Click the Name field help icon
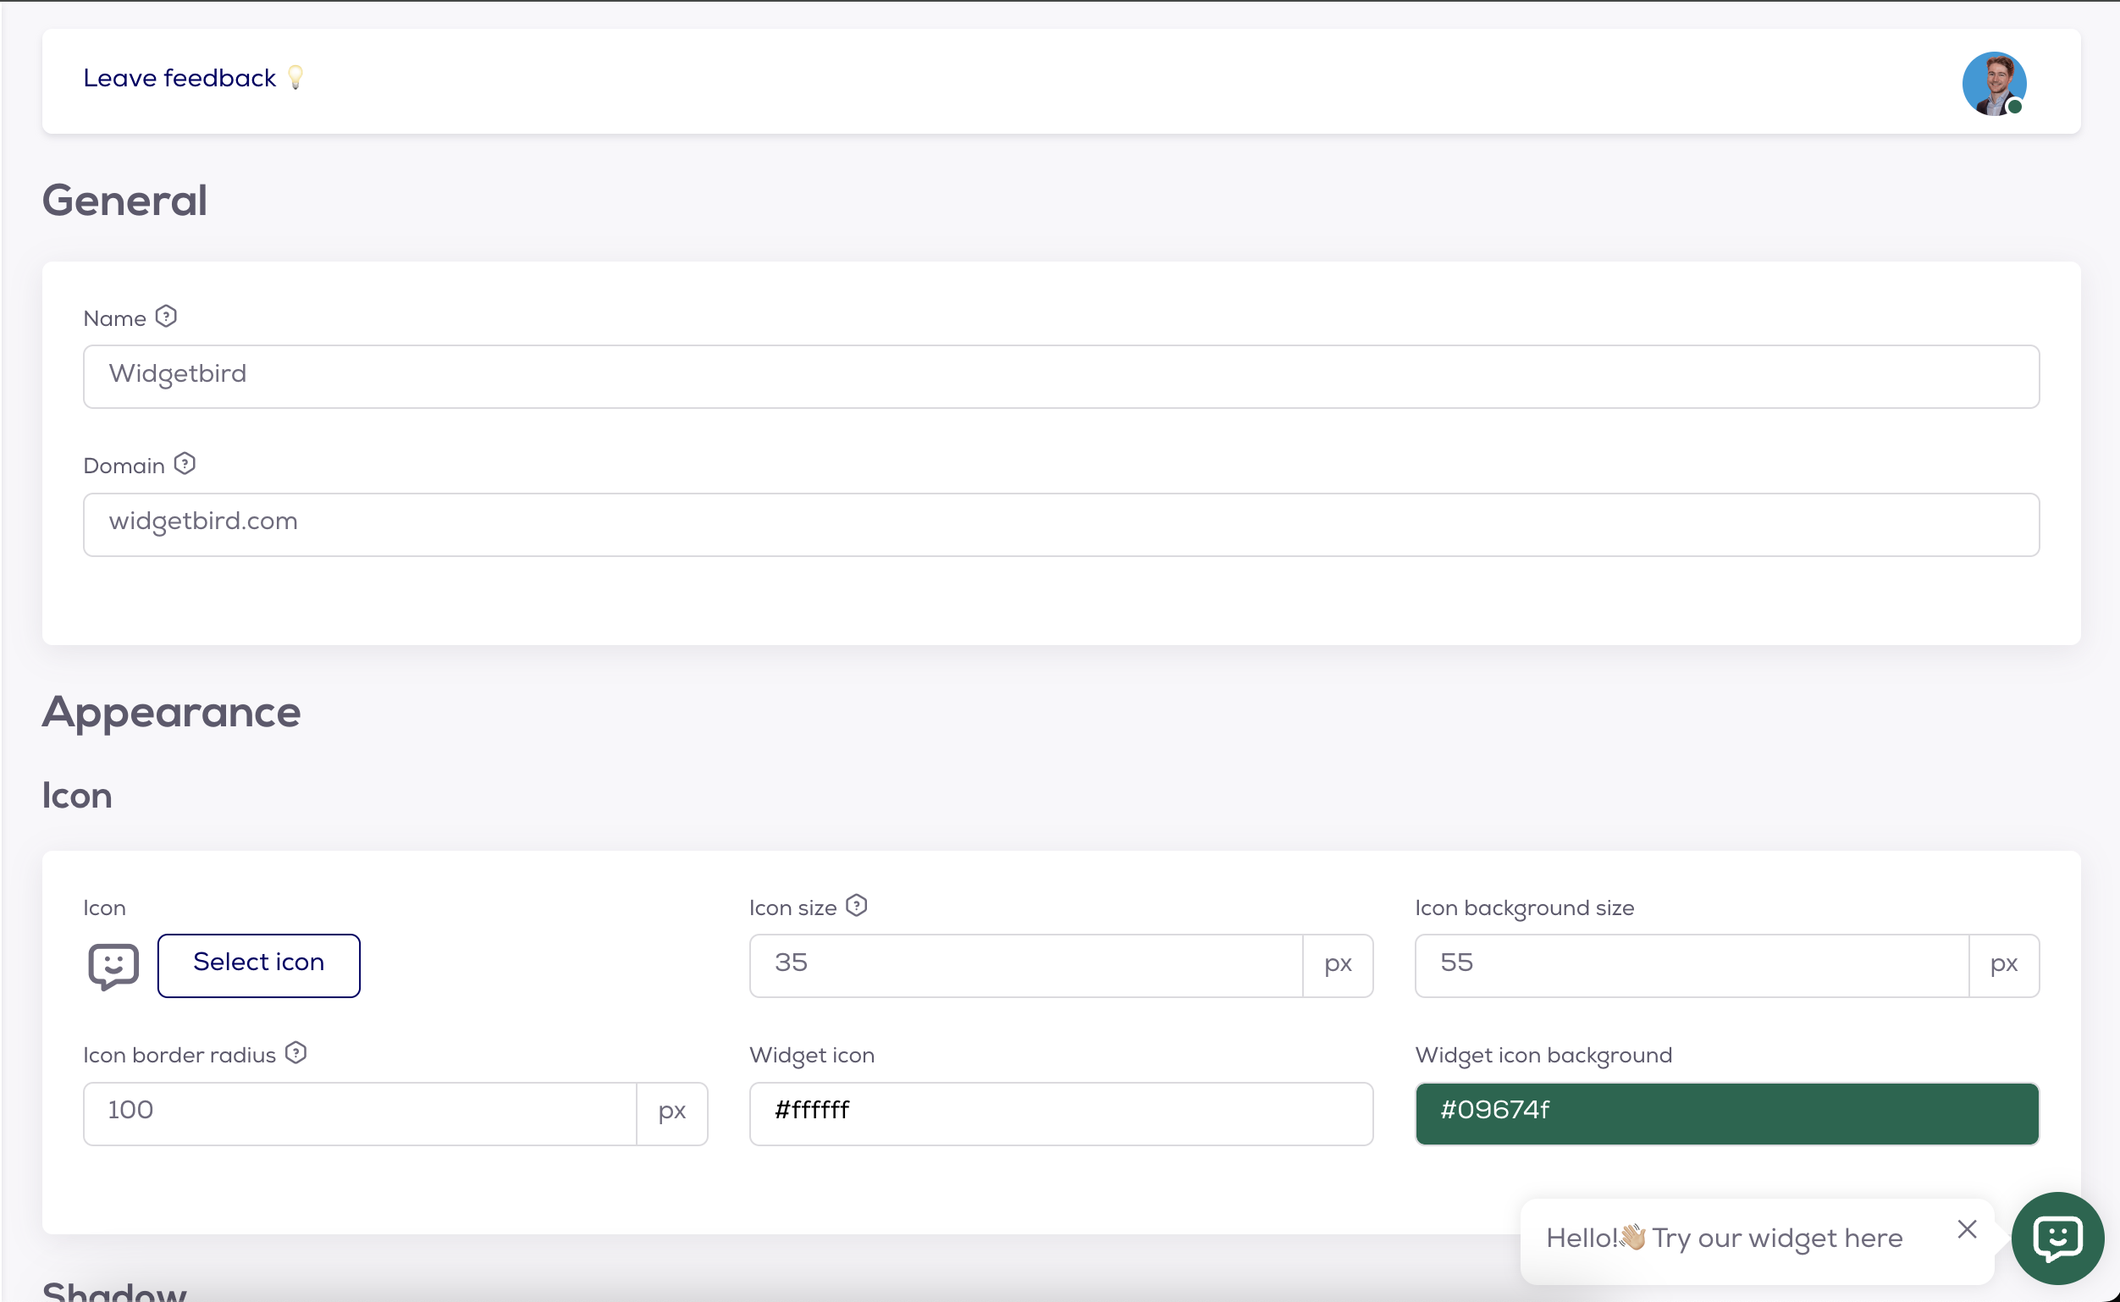Screen dimensions: 2120x1302 coord(166,317)
